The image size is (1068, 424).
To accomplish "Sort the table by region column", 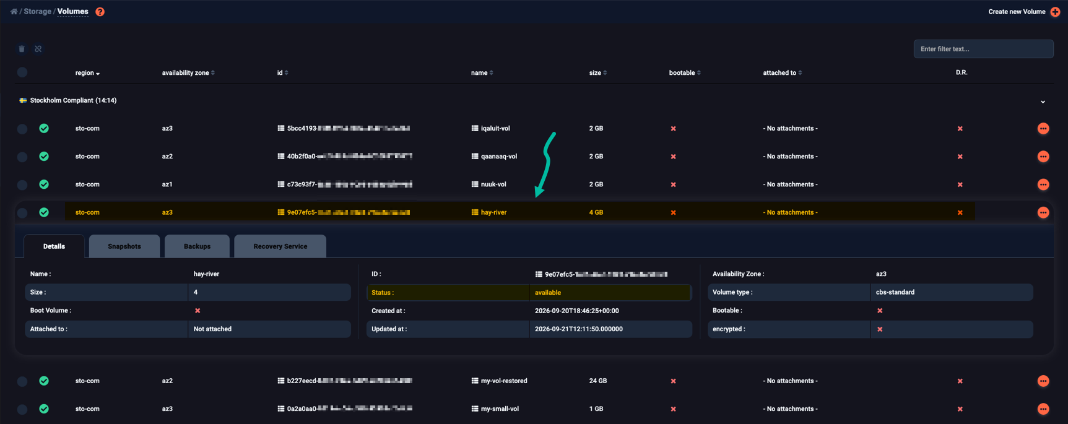I will click(x=87, y=73).
